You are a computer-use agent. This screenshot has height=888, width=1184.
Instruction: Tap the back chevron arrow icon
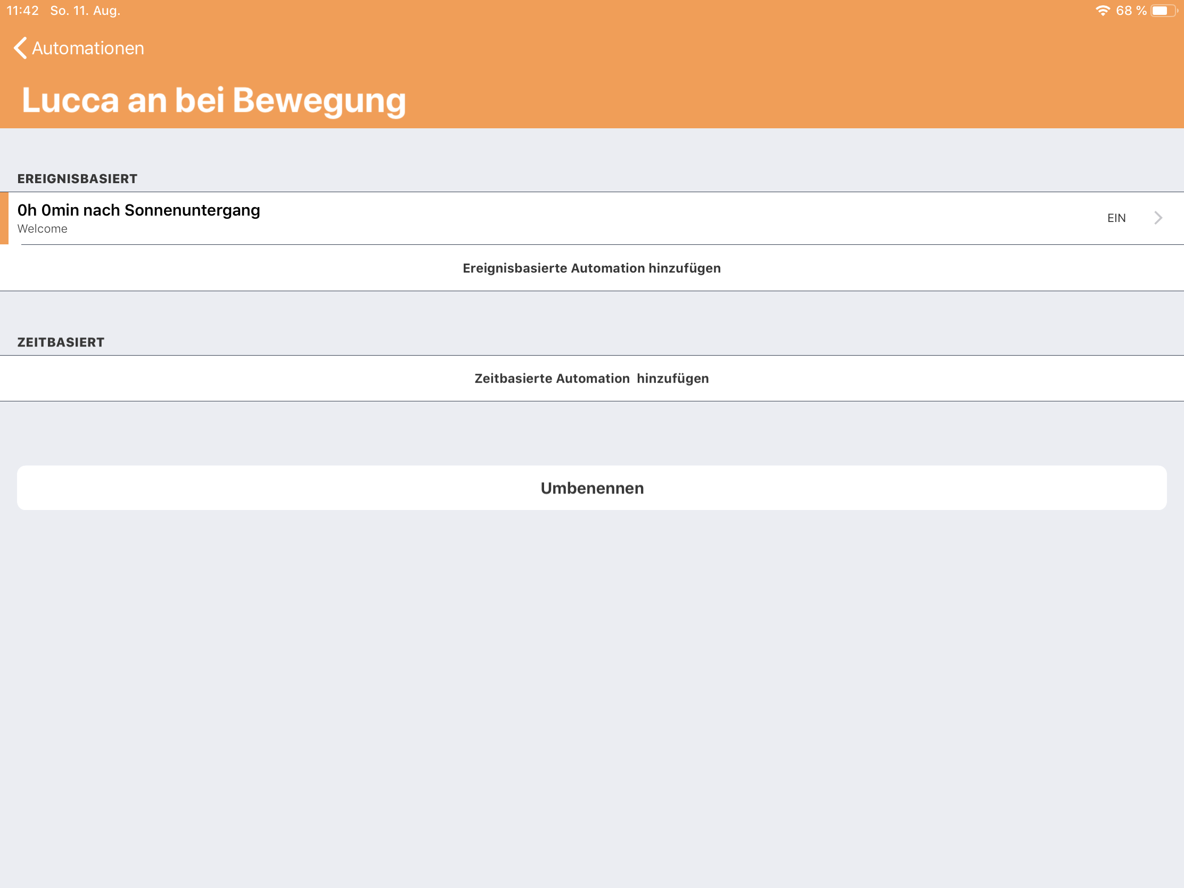pyautogui.click(x=20, y=48)
